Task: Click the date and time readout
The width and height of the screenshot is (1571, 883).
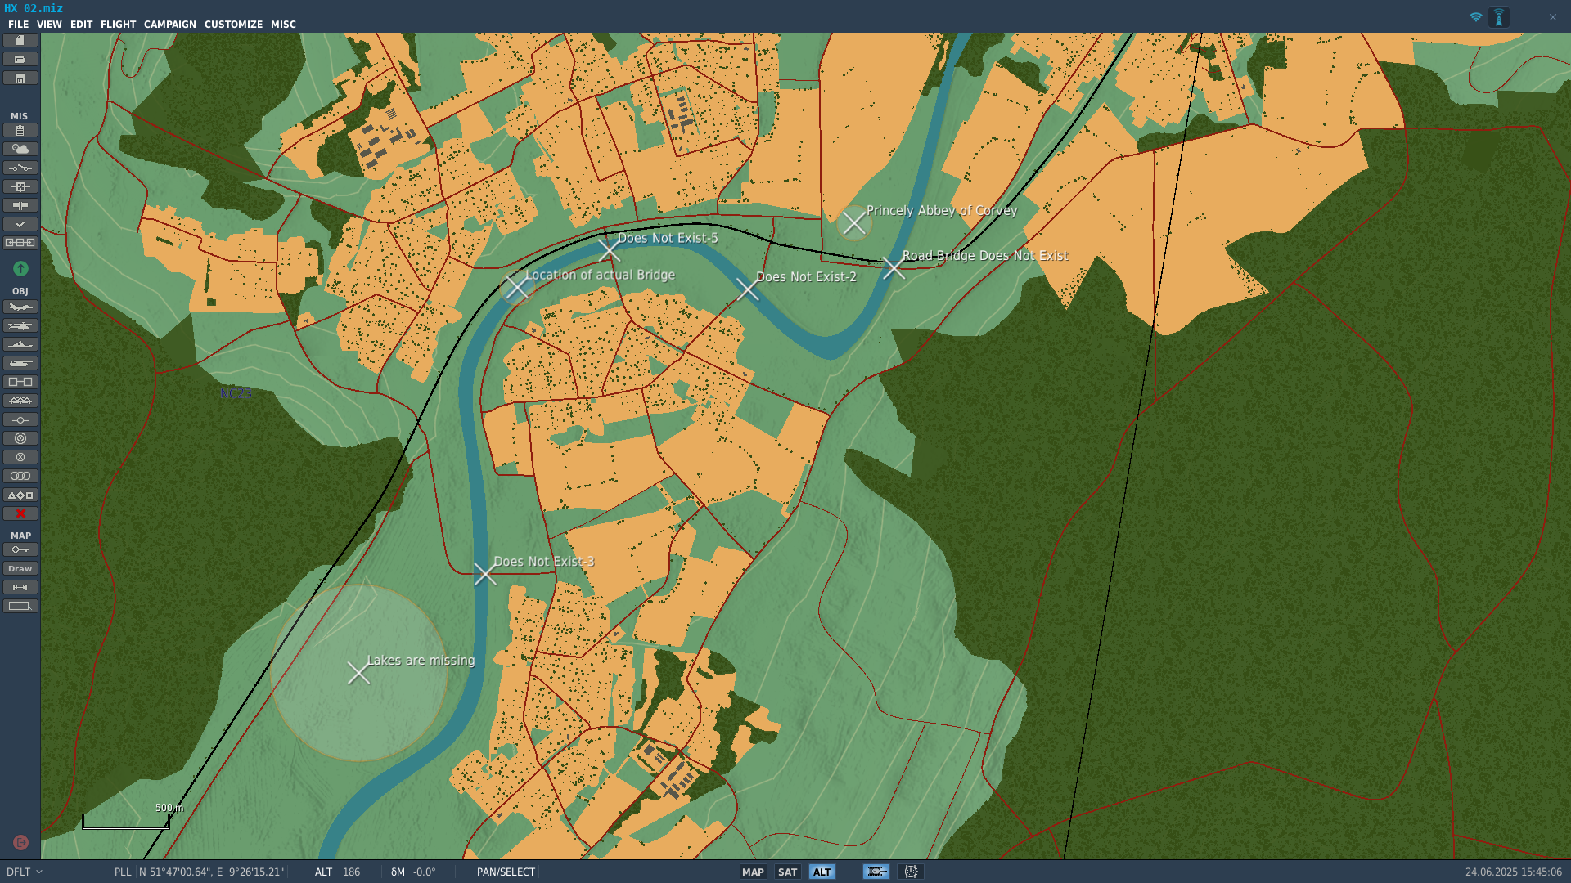Action: [1513, 872]
